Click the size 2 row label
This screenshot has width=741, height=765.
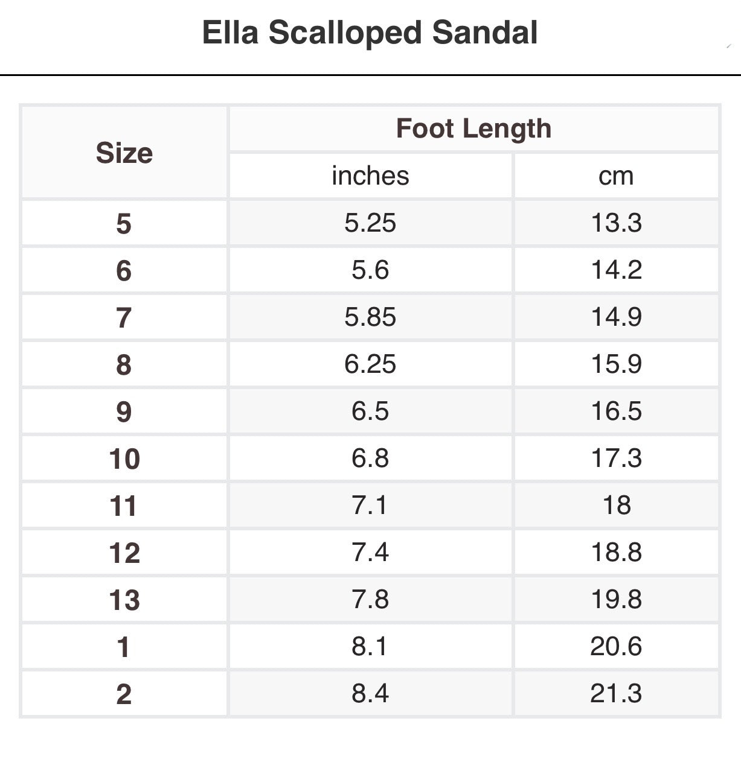point(124,694)
